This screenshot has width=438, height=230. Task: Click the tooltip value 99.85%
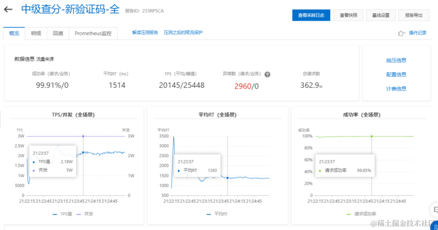click(364, 171)
